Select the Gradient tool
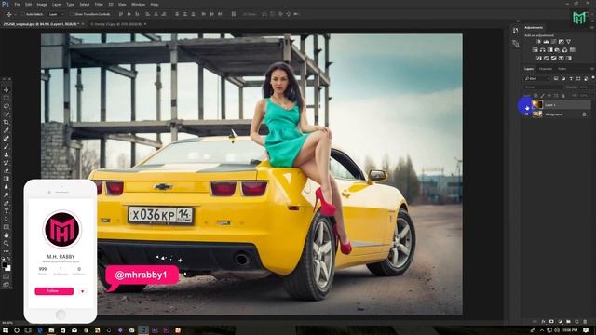The width and height of the screenshot is (596, 335). 7,179
